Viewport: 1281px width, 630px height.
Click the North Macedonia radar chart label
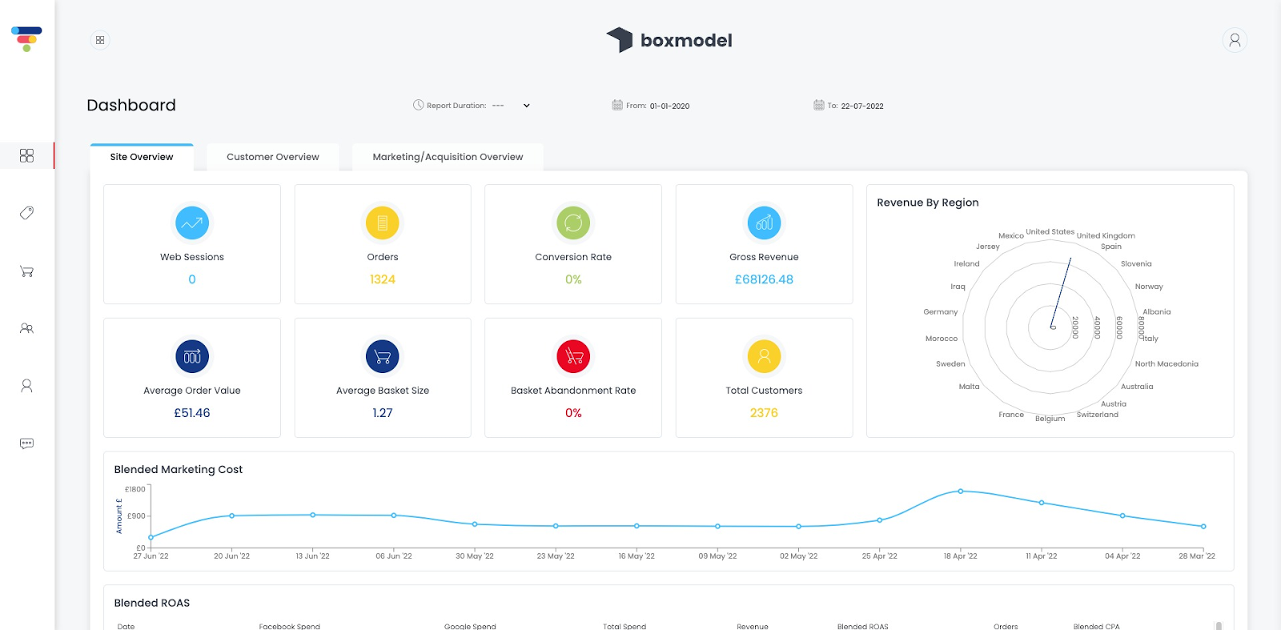point(1167,363)
